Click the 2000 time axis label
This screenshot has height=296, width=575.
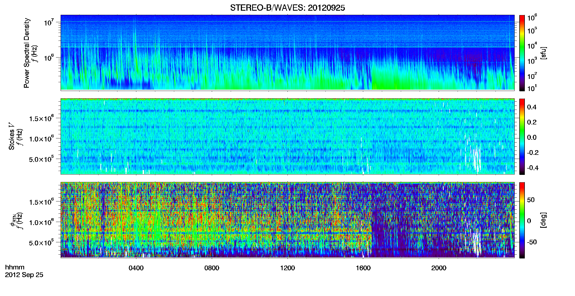coord(439,268)
